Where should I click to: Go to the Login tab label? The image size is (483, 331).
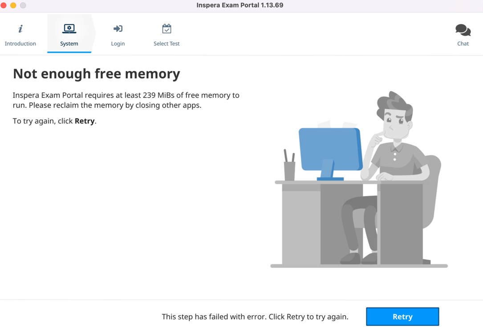tap(118, 44)
